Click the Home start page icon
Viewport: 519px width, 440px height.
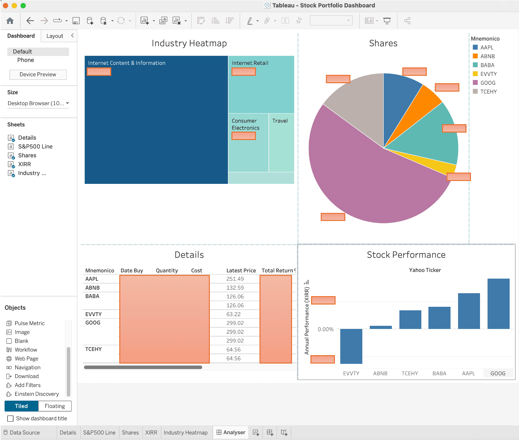(x=10, y=21)
